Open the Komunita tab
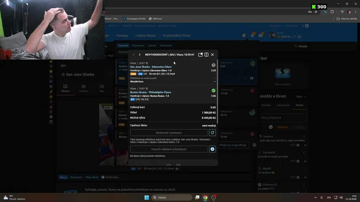Viewport: 360px width, 202px height. 76,177
